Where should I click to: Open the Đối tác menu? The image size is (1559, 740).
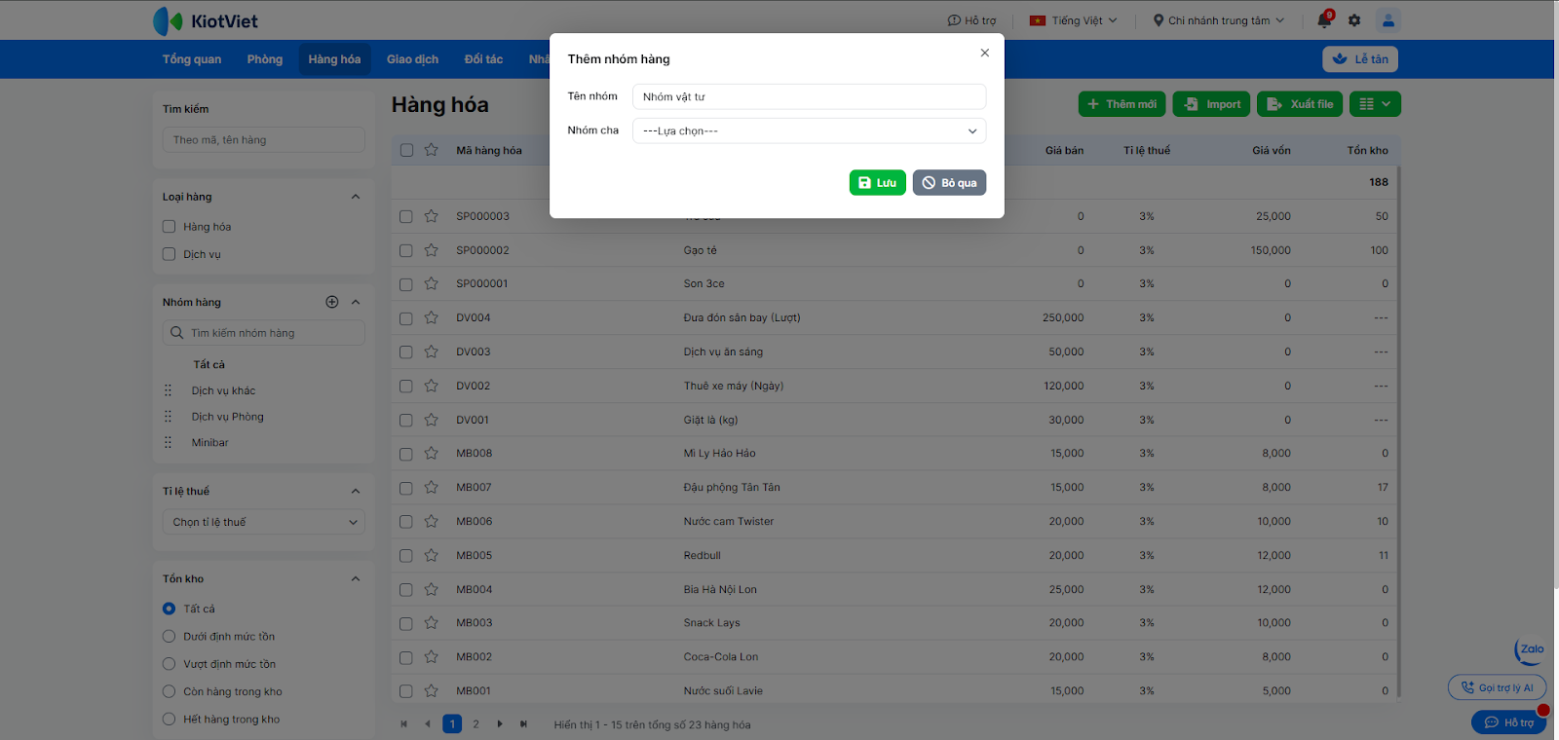pyautogui.click(x=483, y=59)
